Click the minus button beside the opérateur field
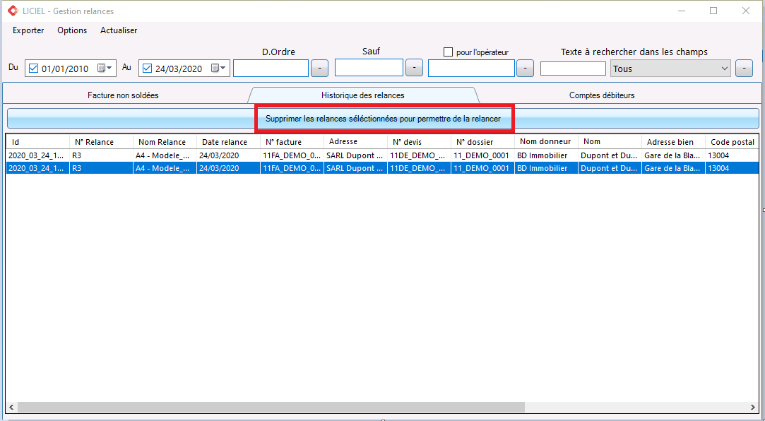 coord(525,69)
